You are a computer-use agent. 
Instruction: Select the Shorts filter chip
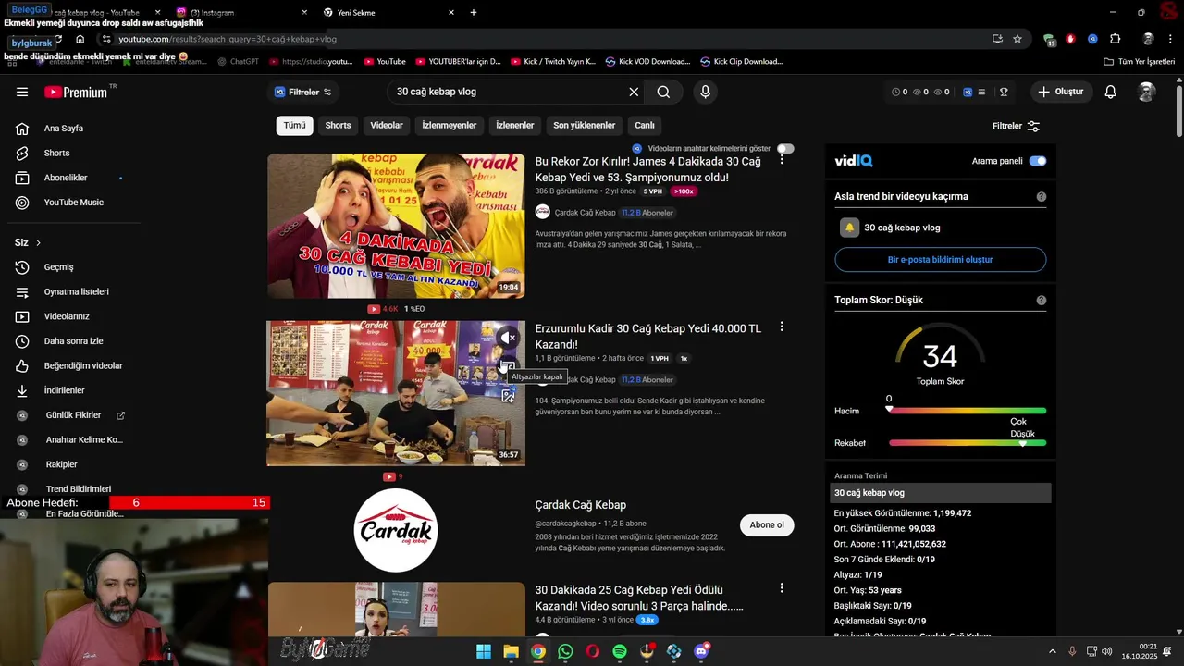coord(338,125)
